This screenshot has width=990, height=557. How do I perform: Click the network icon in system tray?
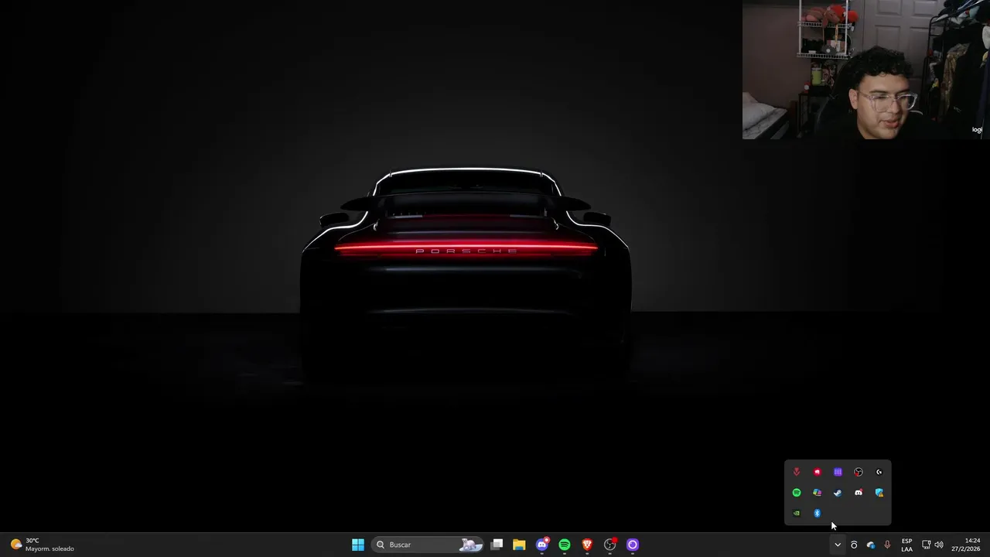(x=926, y=545)
